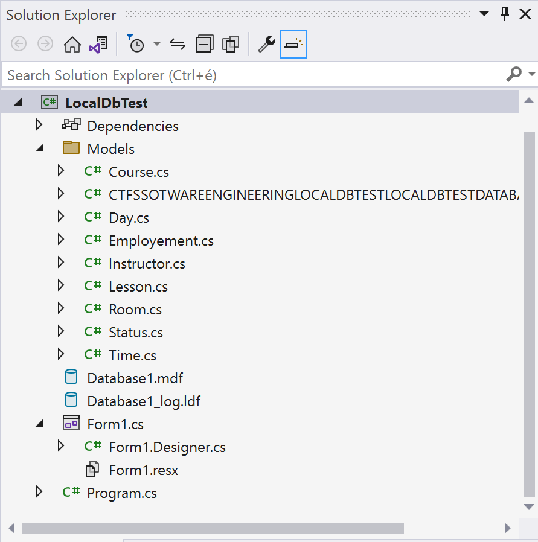The height and width of the screenshot is (542, 538).
Task: Open the Window Position dropdown arrow
Action: point(484,14)
